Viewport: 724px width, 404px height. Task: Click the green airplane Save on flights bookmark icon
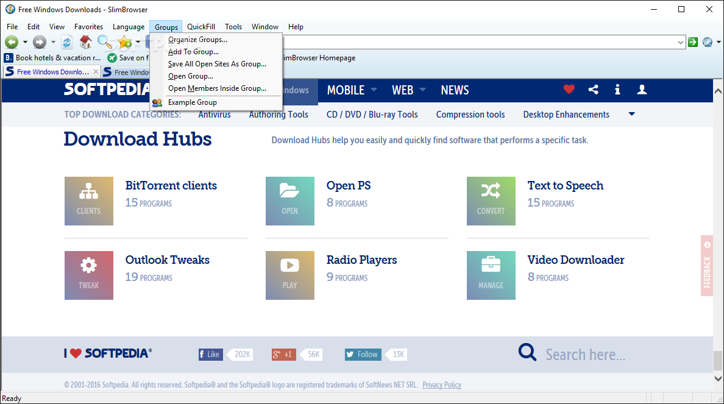tap(112, 58)
